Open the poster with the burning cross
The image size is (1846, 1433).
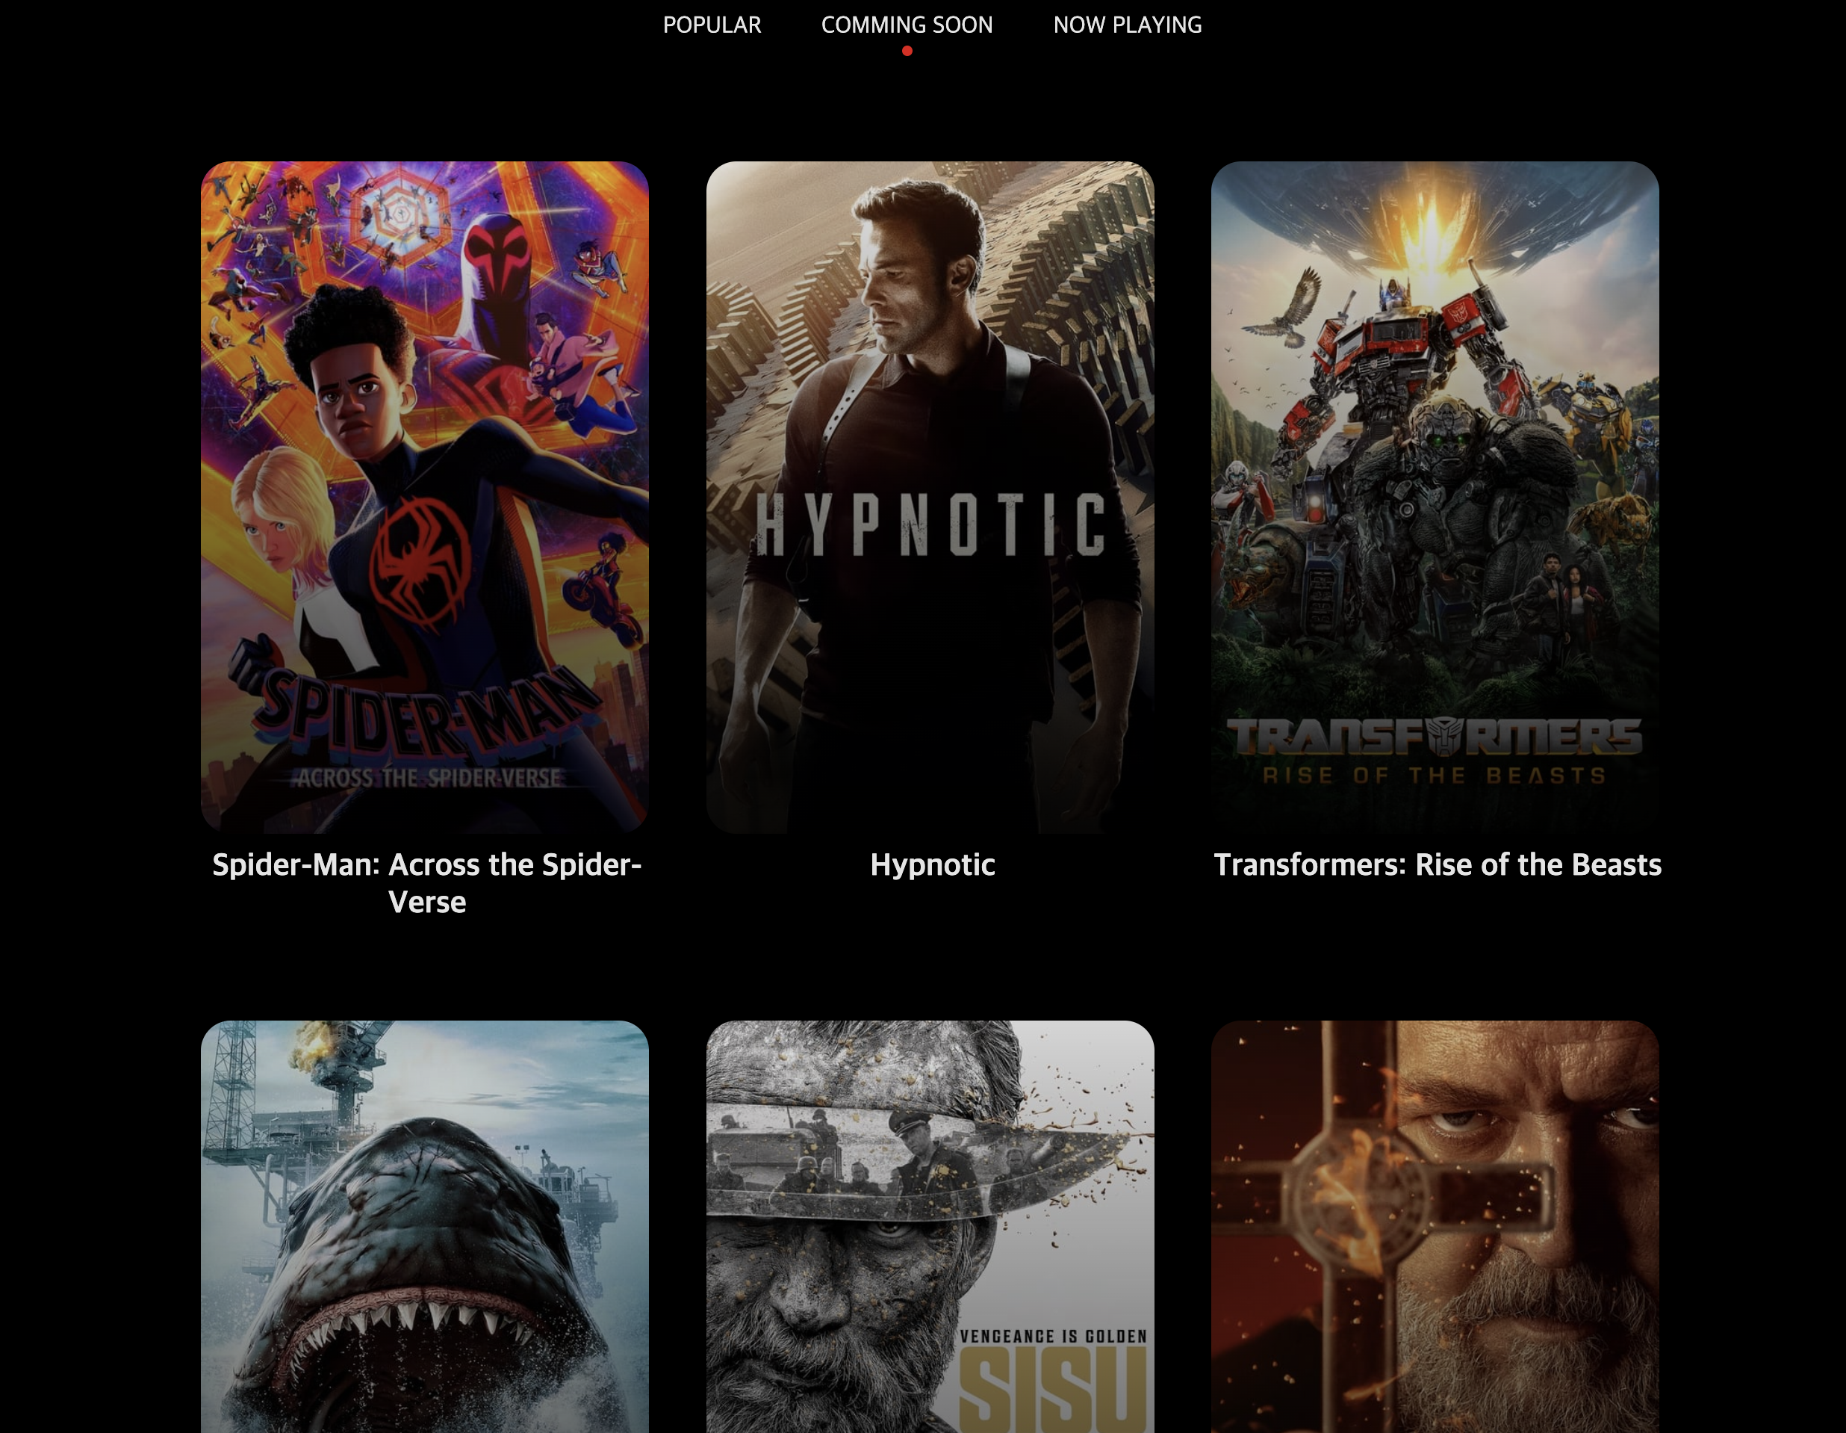coord(1435,1227)
